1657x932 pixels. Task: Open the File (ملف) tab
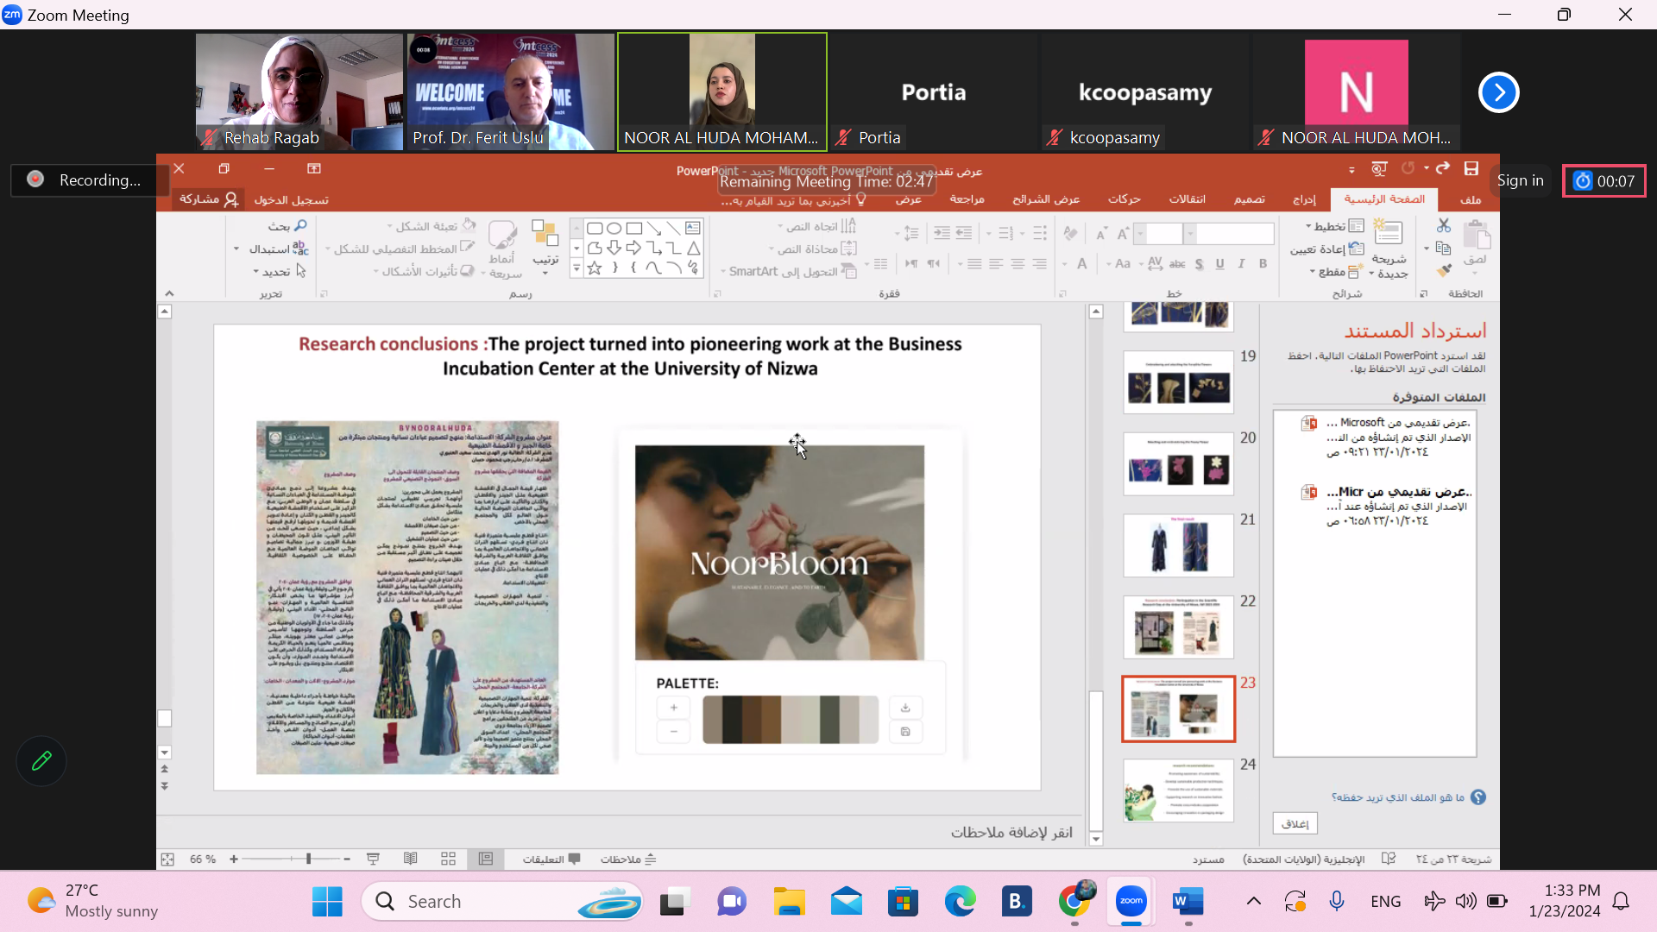[x=1471, y=199]
